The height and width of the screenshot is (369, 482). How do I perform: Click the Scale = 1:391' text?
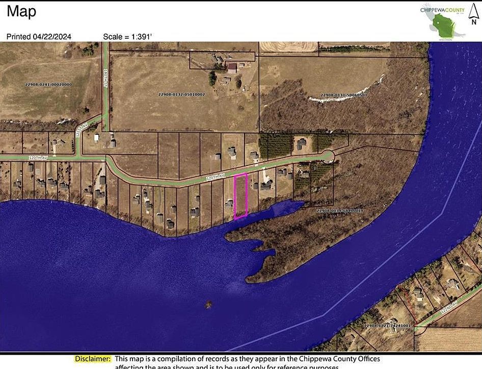(x=128, y=36)
